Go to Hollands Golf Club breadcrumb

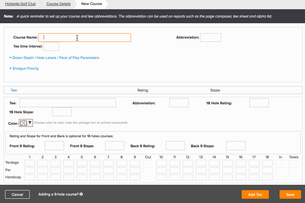pos(20,4)
